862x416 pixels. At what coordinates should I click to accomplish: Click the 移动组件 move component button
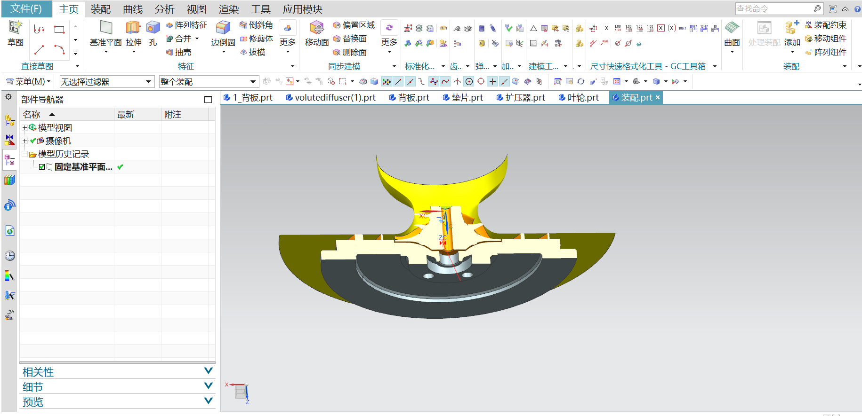pyautogui.click(x=826, y=39)
